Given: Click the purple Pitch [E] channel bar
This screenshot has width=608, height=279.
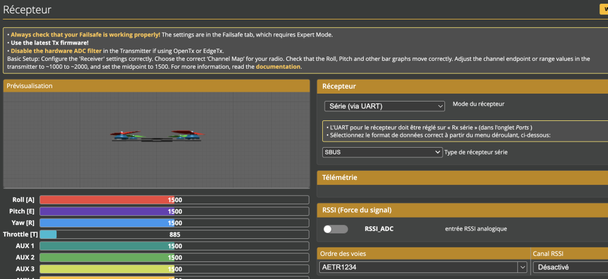Looking at the screenshot, I should (x=174, y=211).
